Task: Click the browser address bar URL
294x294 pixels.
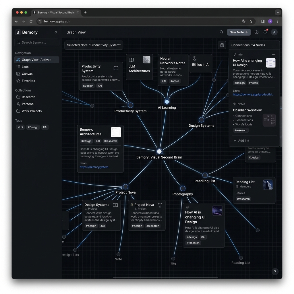Action: (57, 21)
